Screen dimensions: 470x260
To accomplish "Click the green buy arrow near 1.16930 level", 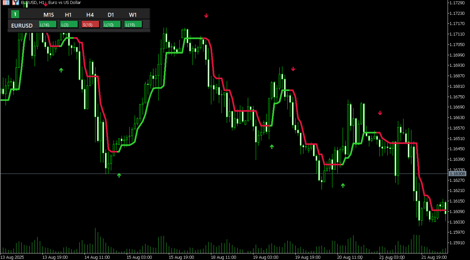I will click(61, 70).
